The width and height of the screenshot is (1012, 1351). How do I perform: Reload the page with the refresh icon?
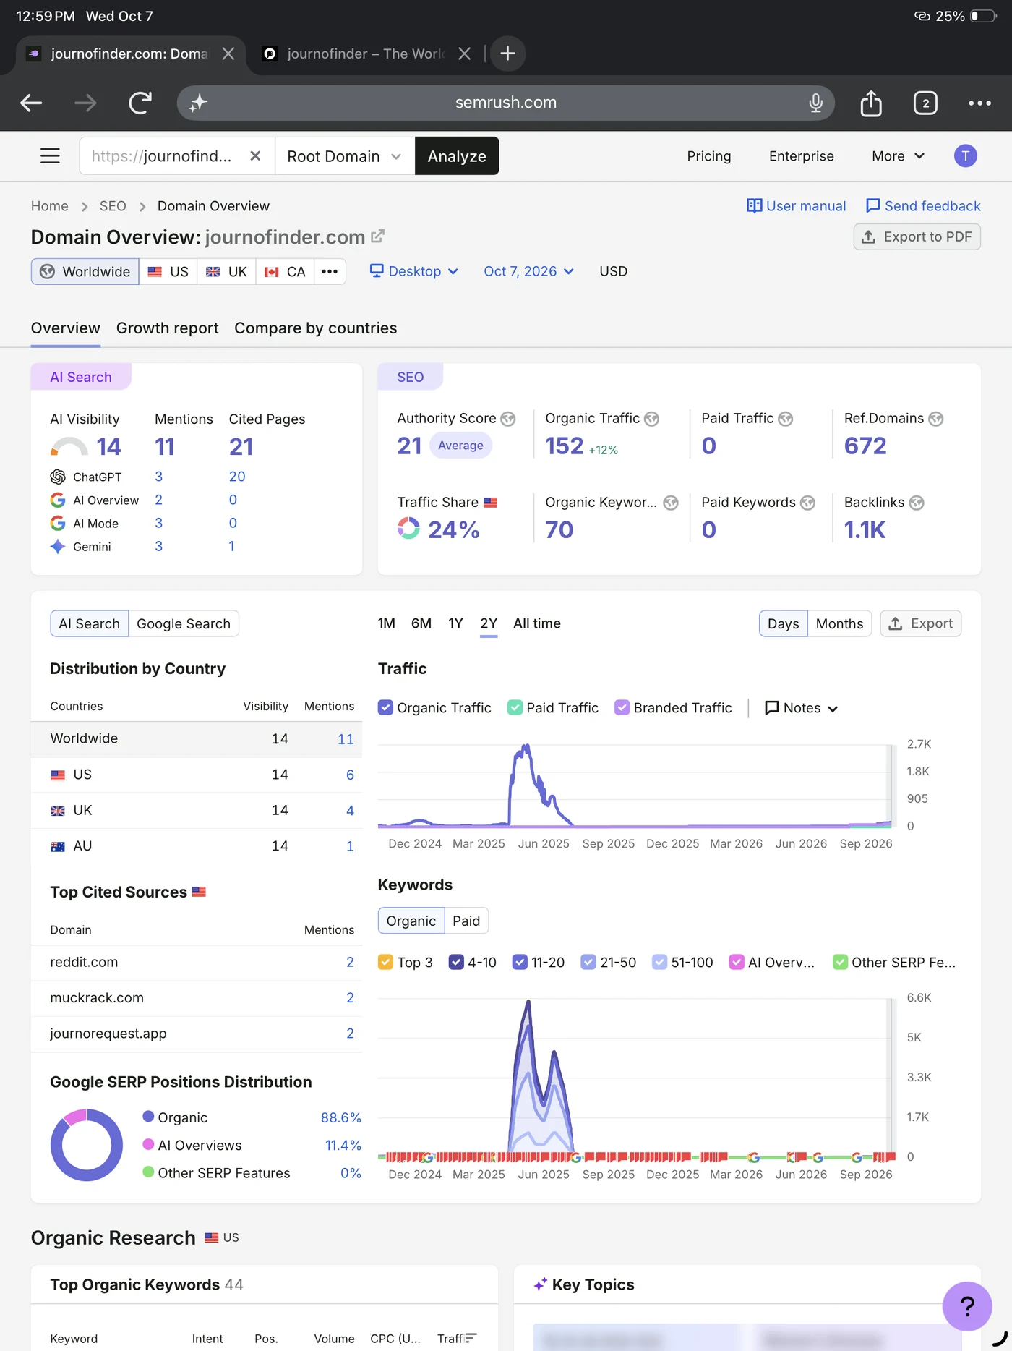click(140, 103)
